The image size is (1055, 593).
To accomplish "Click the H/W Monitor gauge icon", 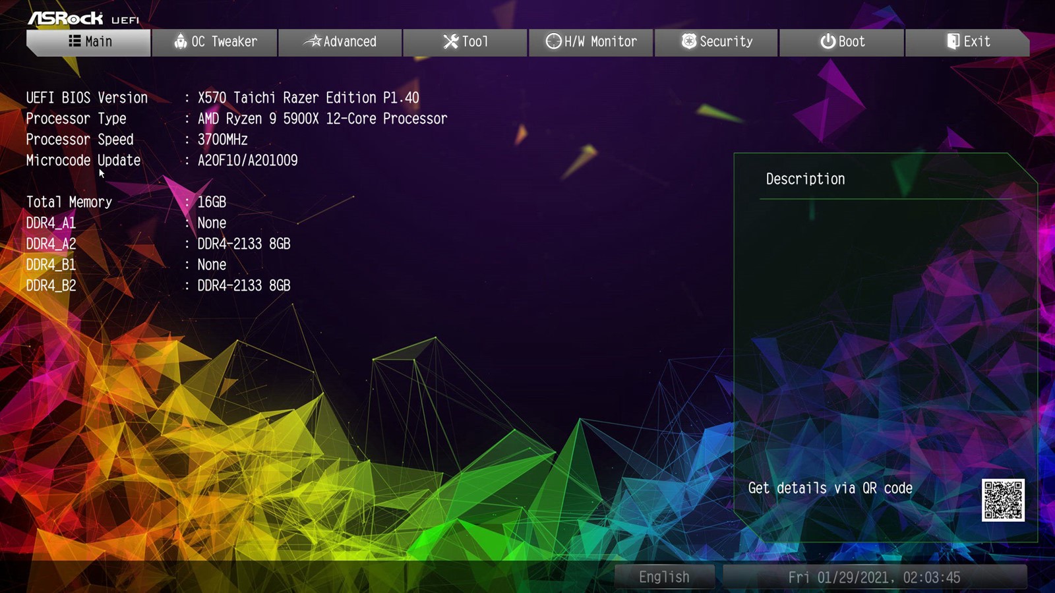I will coord(553,42).
